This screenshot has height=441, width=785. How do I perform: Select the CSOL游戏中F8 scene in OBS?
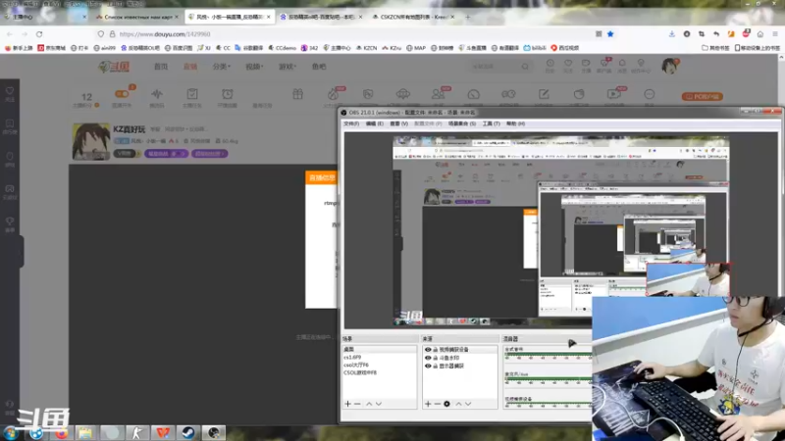pos(380,373)
